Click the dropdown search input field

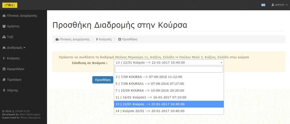[169, 69]
